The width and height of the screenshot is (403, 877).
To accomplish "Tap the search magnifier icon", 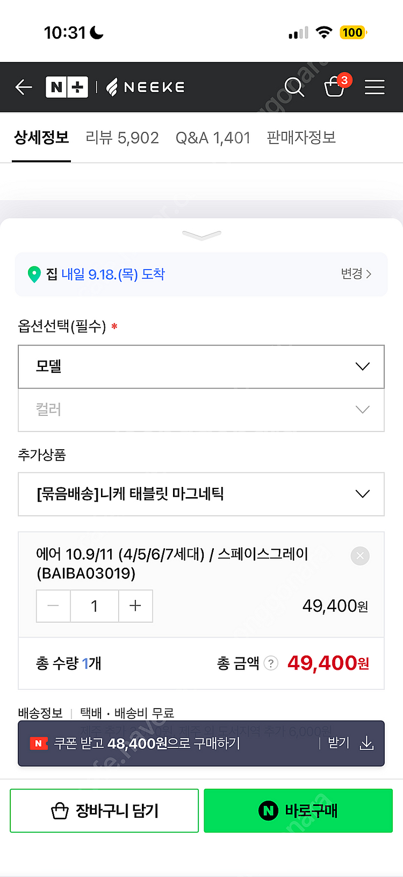I will (x=294, y=87).
